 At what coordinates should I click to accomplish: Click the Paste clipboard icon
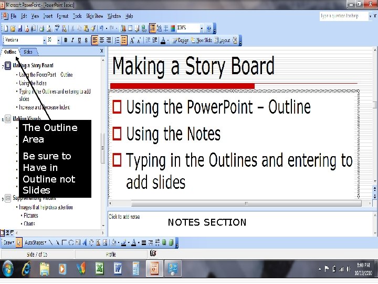86,28
